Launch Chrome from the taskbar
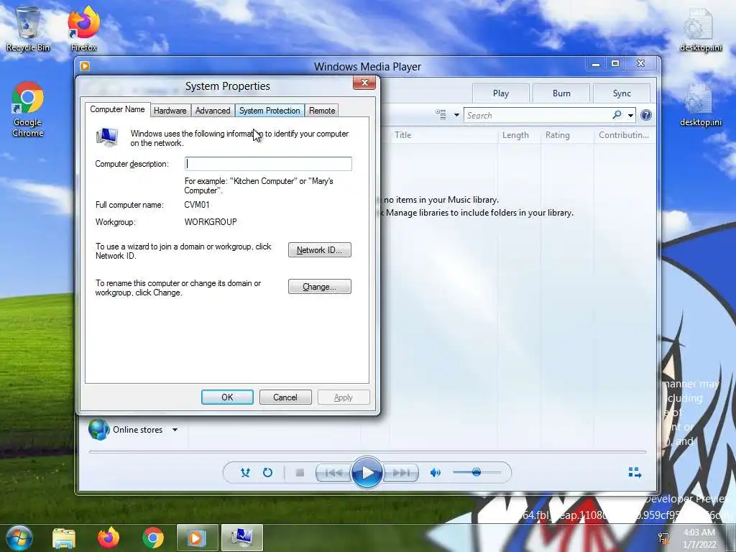This screenshot has height=552, width=736. (x=153, y=538)
